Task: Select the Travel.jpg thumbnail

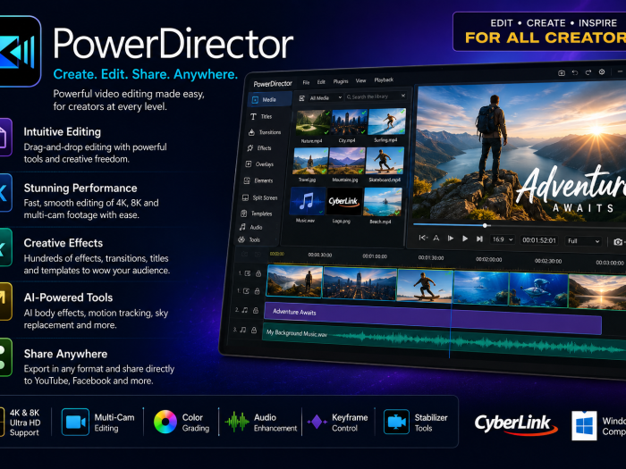Action: coord(310,161)
